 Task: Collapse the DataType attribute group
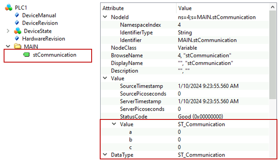(105, 155)
